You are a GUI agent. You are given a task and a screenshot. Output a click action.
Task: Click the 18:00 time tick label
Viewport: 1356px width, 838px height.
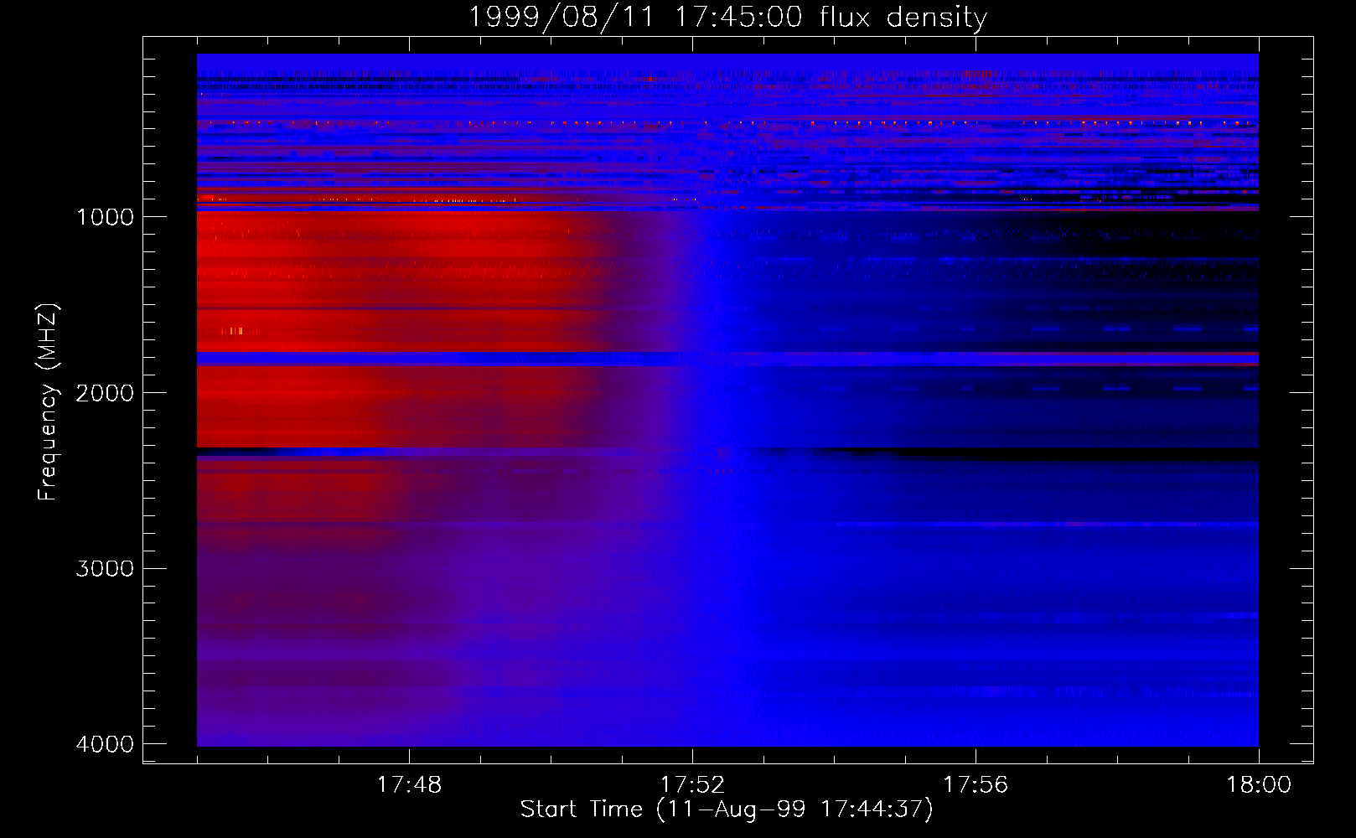[1259, 784]
